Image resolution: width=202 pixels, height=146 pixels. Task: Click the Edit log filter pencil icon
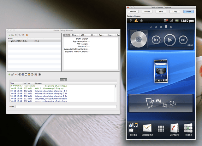(x=13, y=75)
